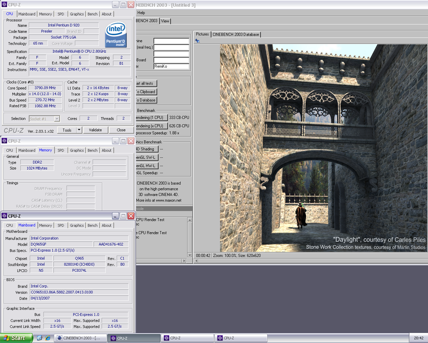Click the 82801HO (ICH8DO) southbridge value

[79, 264]
